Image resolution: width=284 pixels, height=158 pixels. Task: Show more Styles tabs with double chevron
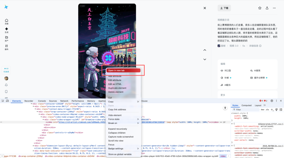tap(265, 106)
